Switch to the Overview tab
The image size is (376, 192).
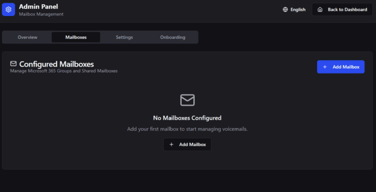click(x=27, y=37)
